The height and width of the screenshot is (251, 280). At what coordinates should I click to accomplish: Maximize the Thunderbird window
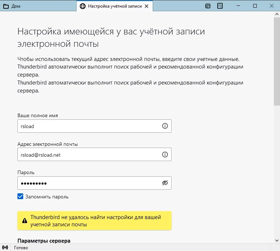[255, 6]
